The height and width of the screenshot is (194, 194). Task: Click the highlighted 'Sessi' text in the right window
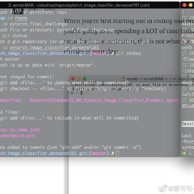point(188,124)
